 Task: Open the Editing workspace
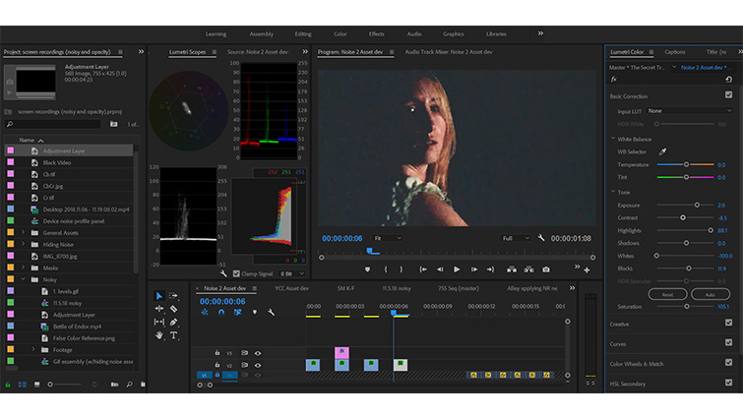[303, 34]
